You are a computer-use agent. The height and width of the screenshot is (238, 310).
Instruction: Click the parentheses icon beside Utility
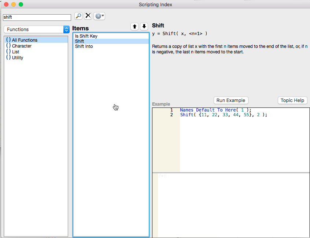click(8, 57)
